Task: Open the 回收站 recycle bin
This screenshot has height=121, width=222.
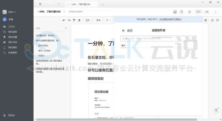Action: (x=11, y=115)
